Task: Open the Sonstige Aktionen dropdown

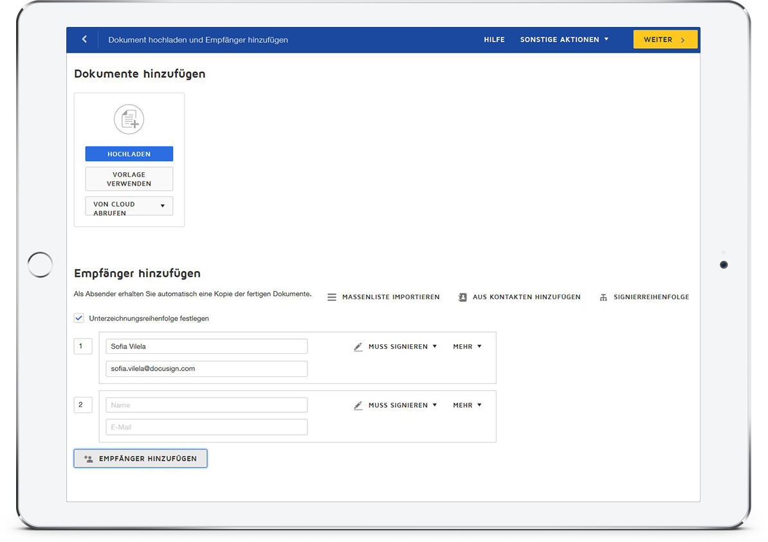Action: click(x=563, y=40)
